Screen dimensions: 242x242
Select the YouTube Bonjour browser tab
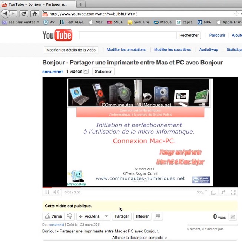[38, 4]
